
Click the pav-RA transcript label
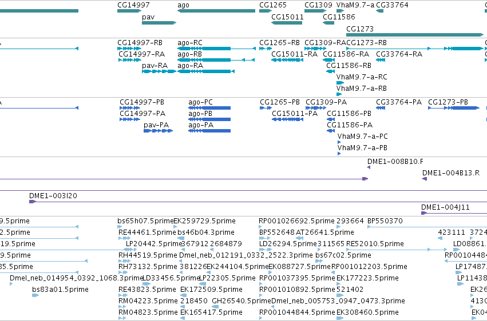click(155, 65)
